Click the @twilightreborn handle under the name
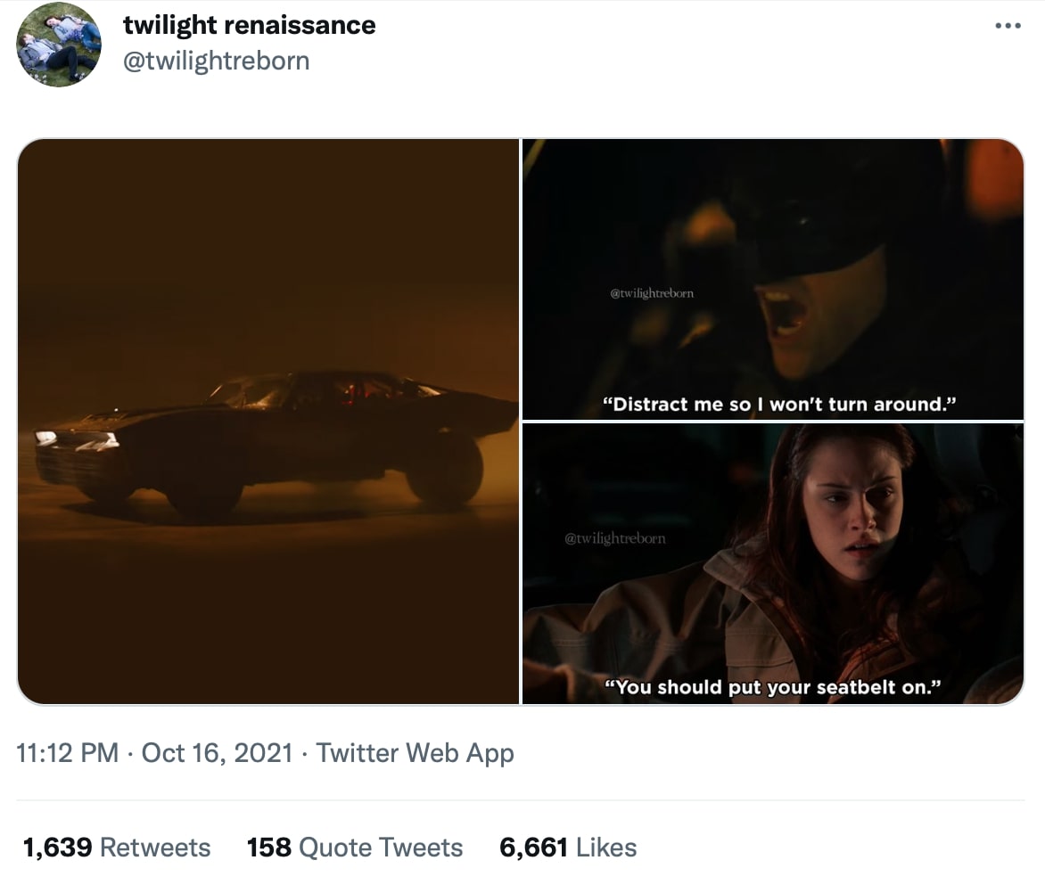The image size is (1045, 893). (216, 61)
